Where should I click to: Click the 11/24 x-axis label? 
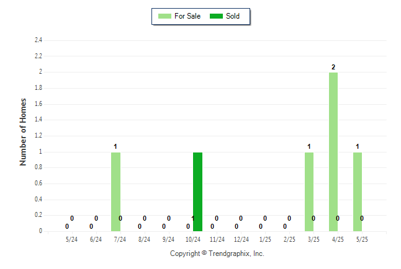point(217,239)
